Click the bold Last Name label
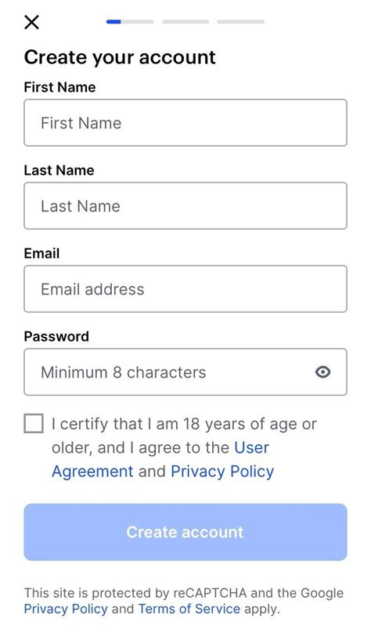 (59, 170)
